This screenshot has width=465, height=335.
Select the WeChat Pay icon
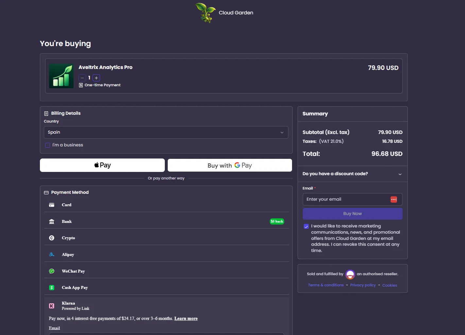point(52,271)
